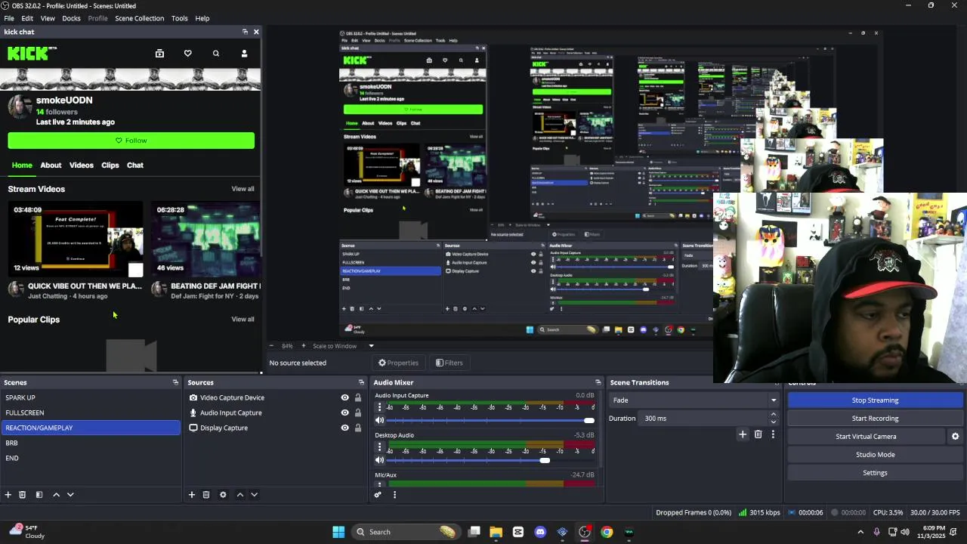Screen dimensions: 967x544
Task: Zoom out the preview with minus icon
Action: [272, 346]
